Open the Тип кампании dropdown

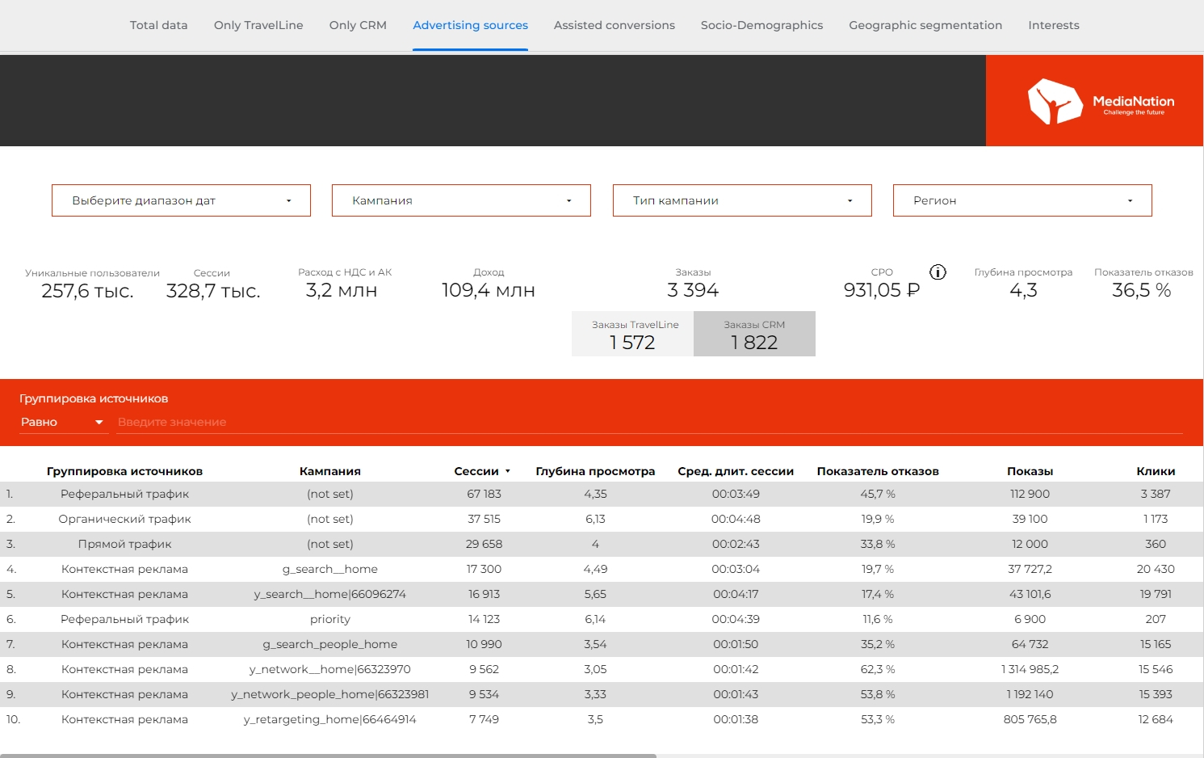[741, 200]
